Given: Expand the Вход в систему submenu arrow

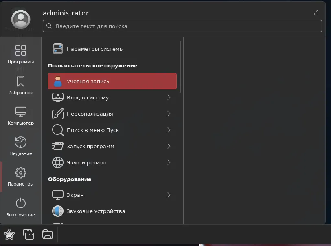Looking at the screenshot, I should click(x=169, y=97).
